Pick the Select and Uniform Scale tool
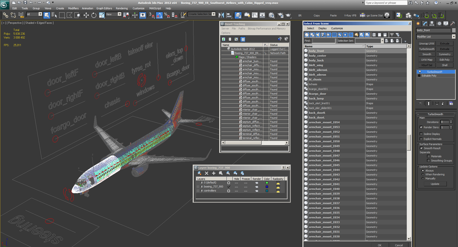The height and width of the screenshot is (247, 458). coord(102,15)
